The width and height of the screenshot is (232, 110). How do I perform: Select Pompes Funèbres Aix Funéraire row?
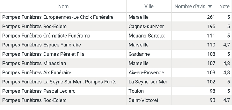click(x=116, y=72)
